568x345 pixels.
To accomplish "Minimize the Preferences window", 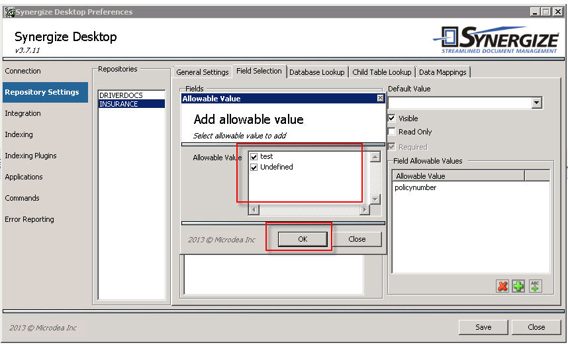I will [535, 12].
